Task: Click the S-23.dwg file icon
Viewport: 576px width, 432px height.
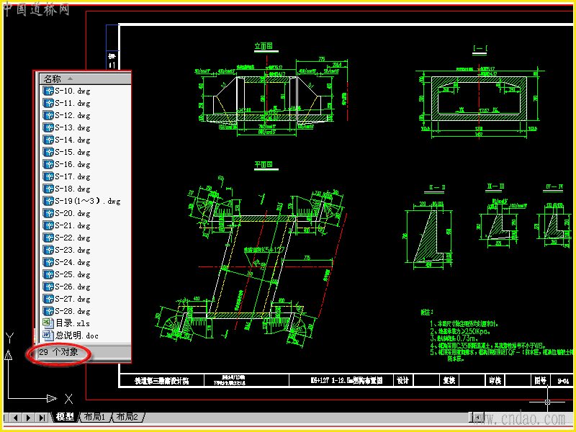Action: [48, 250]
